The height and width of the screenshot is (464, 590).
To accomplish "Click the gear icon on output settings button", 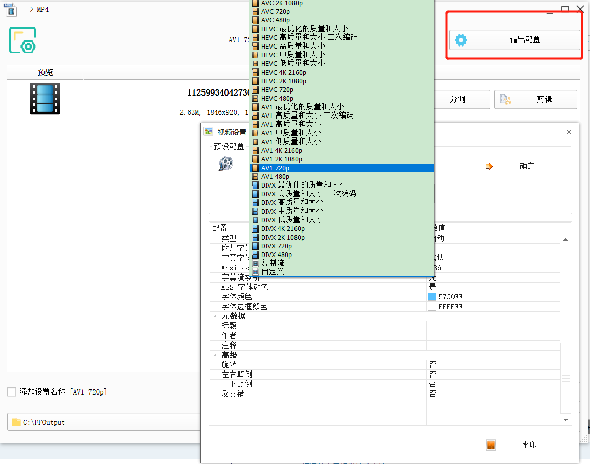I will pos(461,40).
